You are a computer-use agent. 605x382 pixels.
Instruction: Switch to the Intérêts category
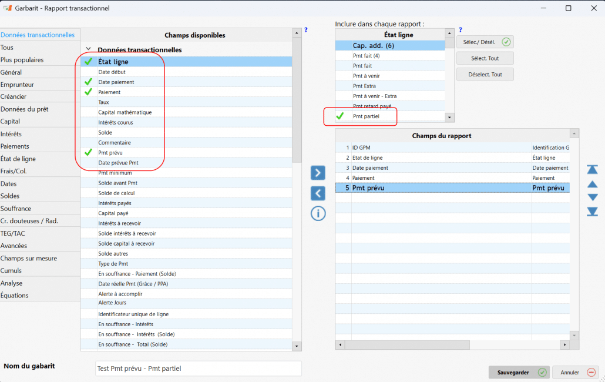click(11, 134)
